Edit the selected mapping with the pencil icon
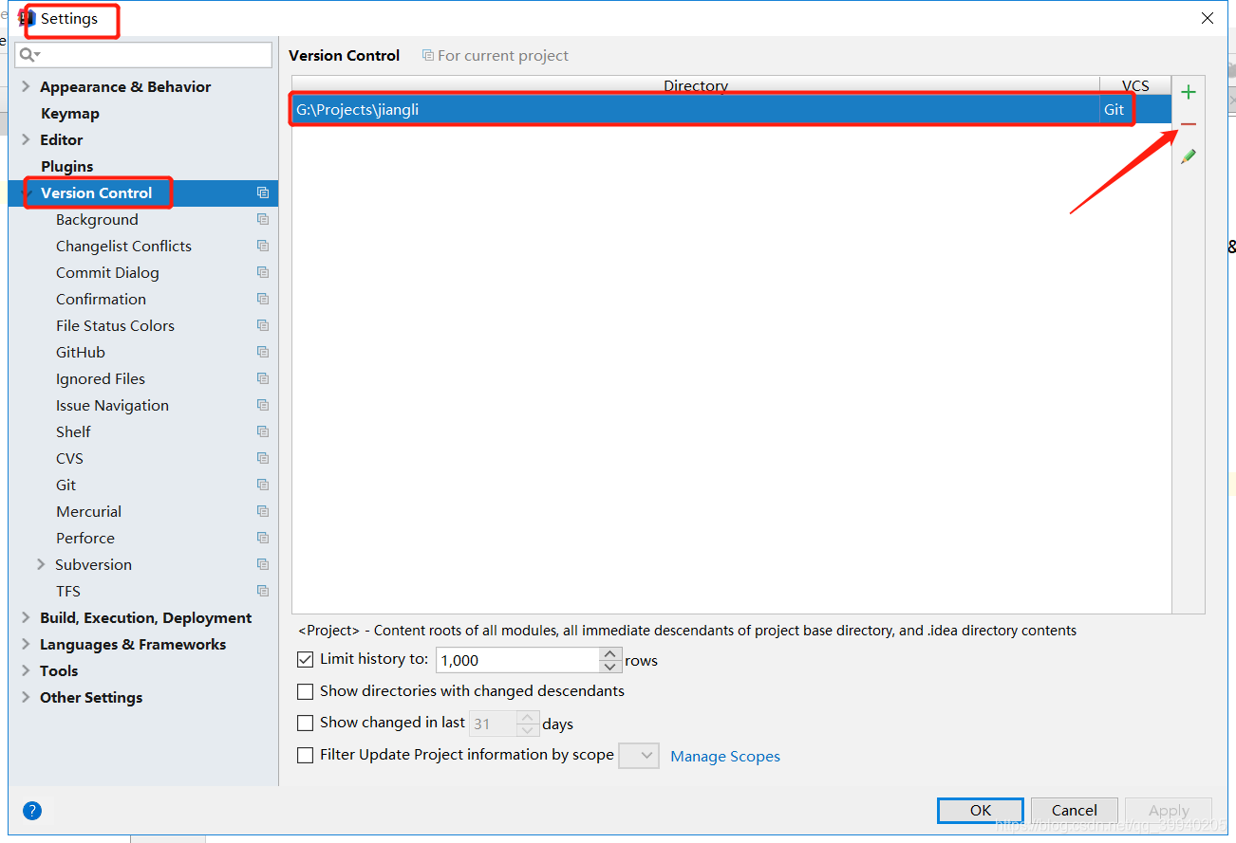The width and height of the screenshot is (1236, 843). [x=1189, y=156]
